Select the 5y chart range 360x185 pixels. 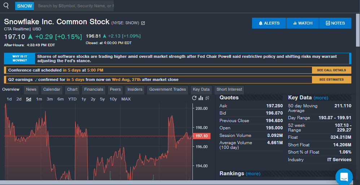(103, 99)
